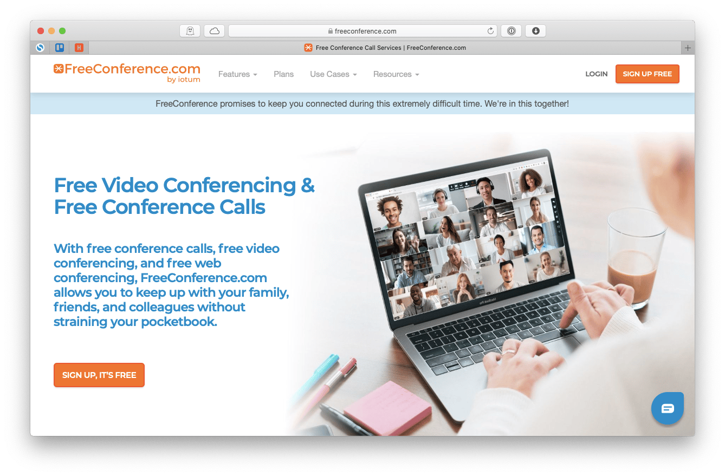Show Safari downloads arrow icon
The image size is (725, 476).
pos(535,31)
